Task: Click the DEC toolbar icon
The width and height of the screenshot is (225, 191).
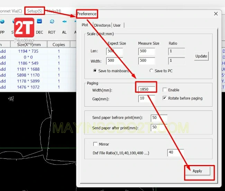Action: coord(39,22)
